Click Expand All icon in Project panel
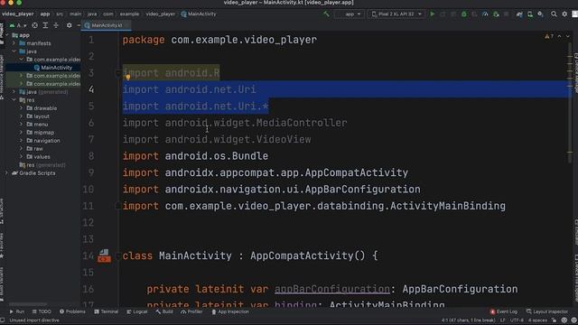 (45, 25)
